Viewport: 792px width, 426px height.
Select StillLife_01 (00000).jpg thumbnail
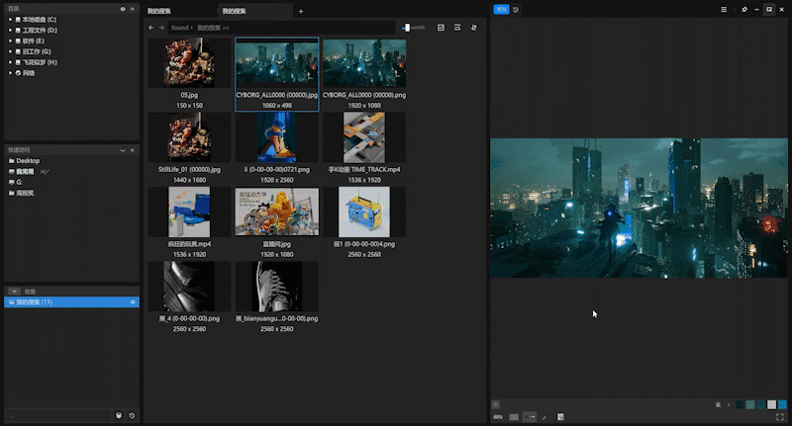tap(189, 137)
